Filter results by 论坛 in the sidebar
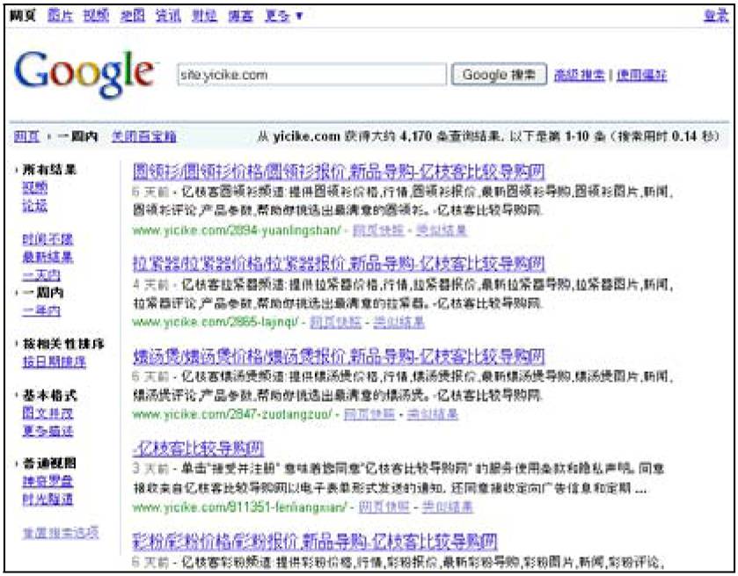 tap(35, 206)
